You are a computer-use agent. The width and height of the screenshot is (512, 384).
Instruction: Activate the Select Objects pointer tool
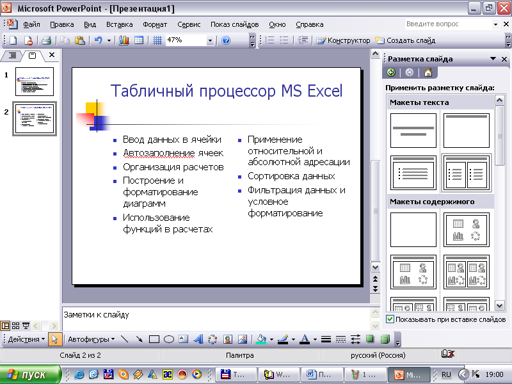(54, 339)
